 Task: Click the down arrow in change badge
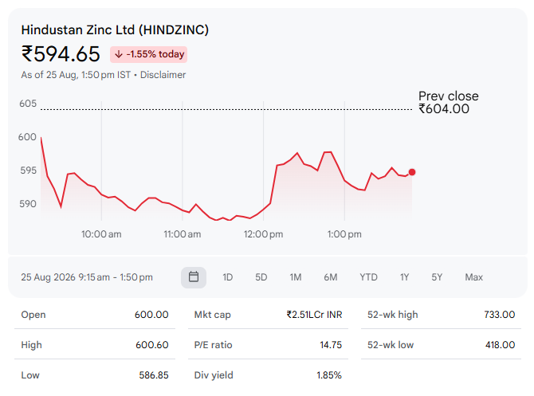119,54
